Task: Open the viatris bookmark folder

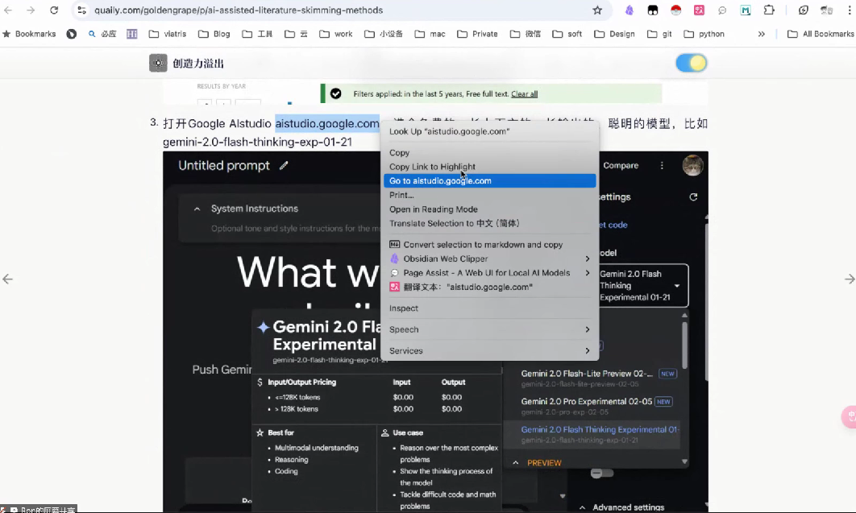Action: (x=168, y=34)
